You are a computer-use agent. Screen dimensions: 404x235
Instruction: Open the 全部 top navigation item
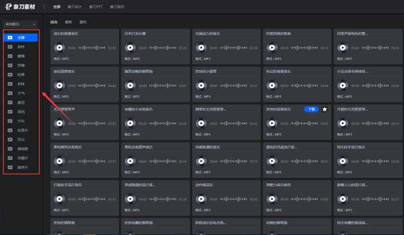click(57, 7)
